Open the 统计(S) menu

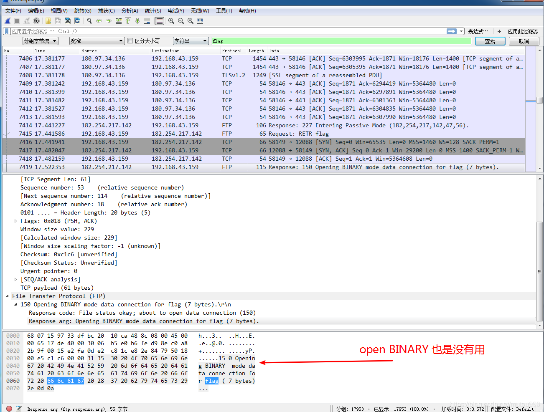tap(153, 11)
